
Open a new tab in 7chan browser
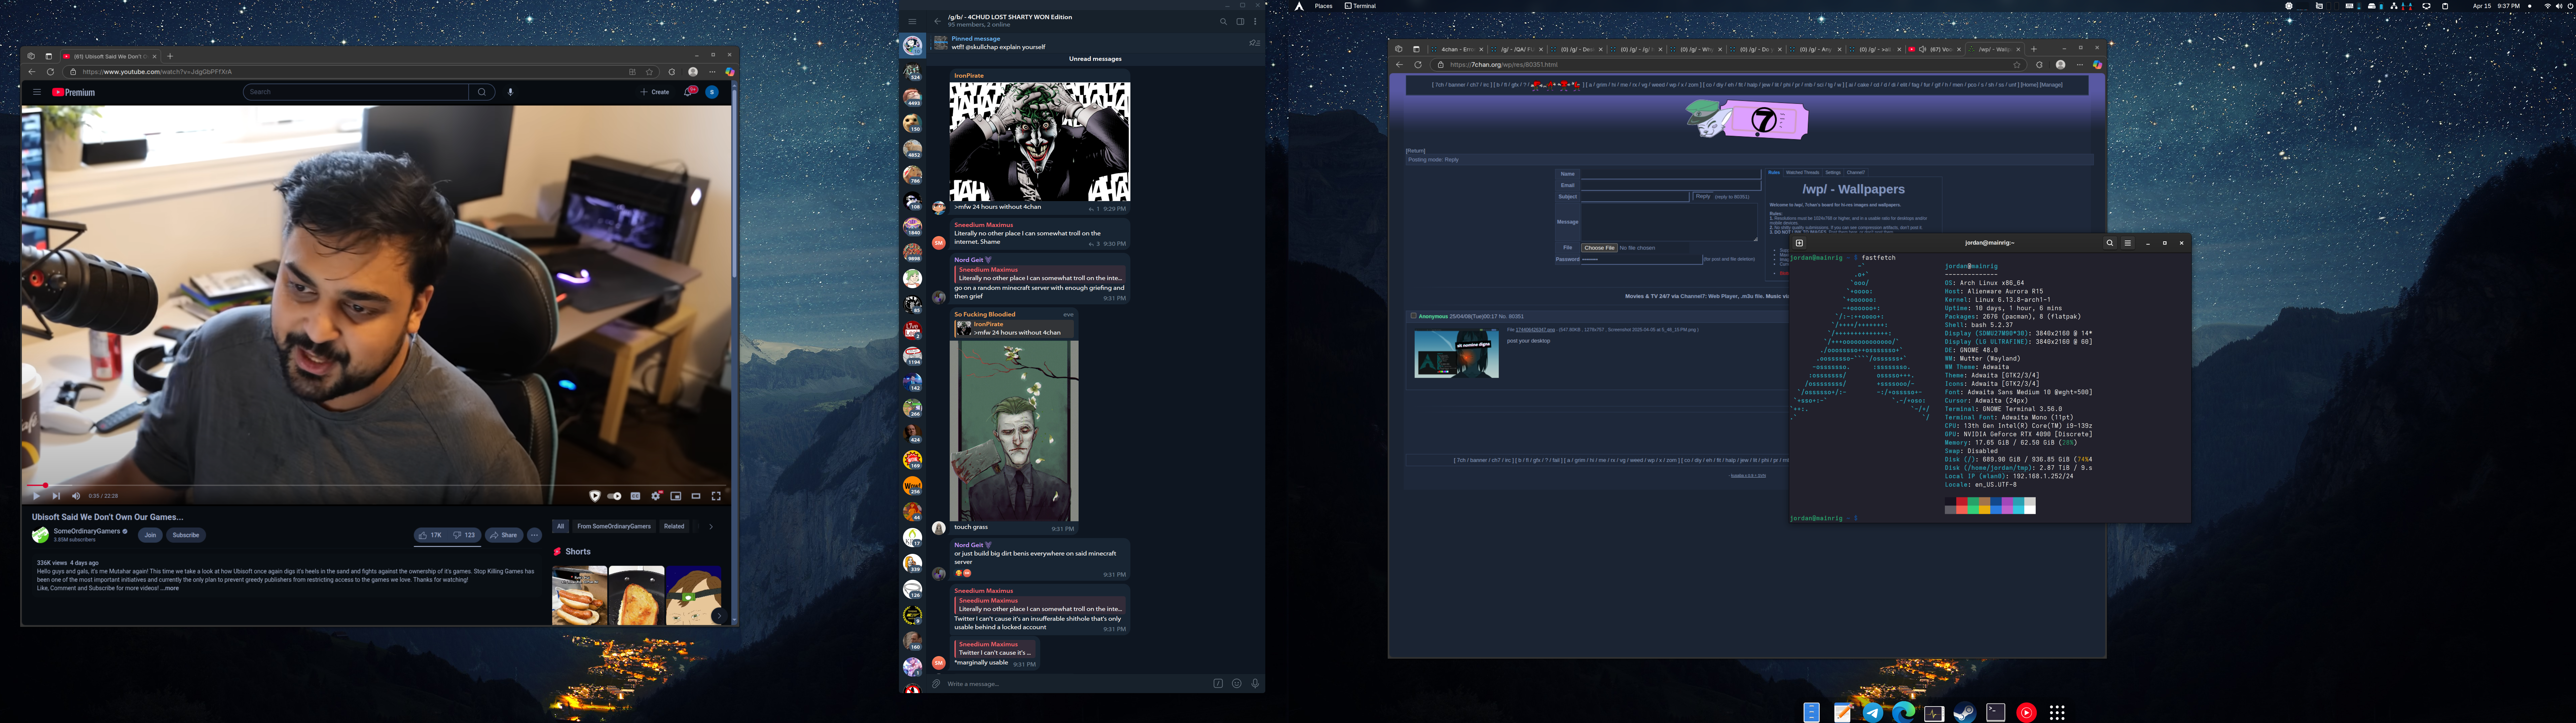pyautogui.click(x=2034, y=49)
